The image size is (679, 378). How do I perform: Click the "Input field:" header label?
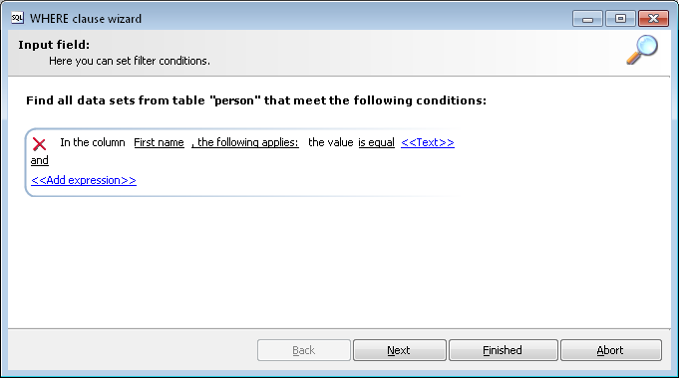pyautogui.click(x=54, y=45)
